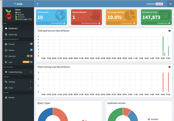The width and height of the screenshot is (174, 121).
Task: Open the Clients page in sidebar
Action: coord(12,50)
